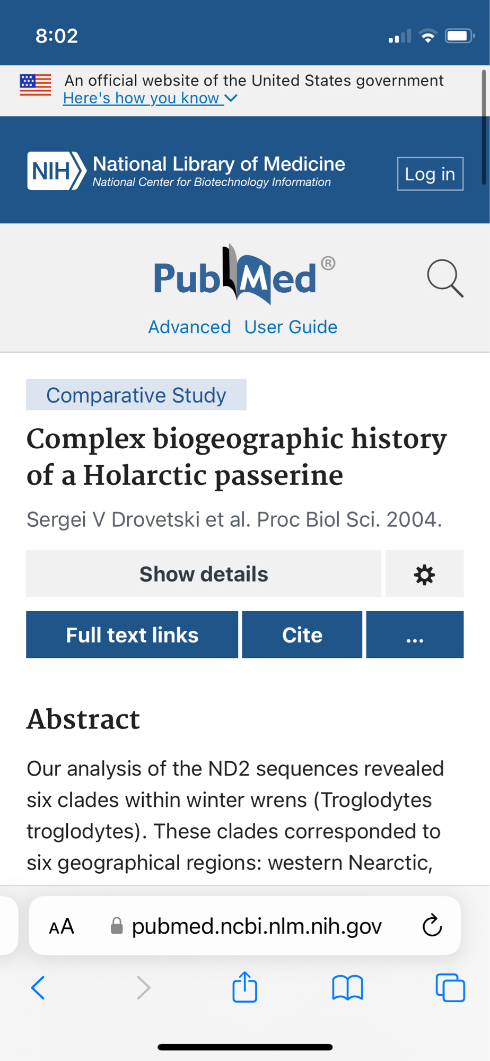This screenshot has height=1061, width=490.
Task: Open the Advanced search link
Action: 189,327
